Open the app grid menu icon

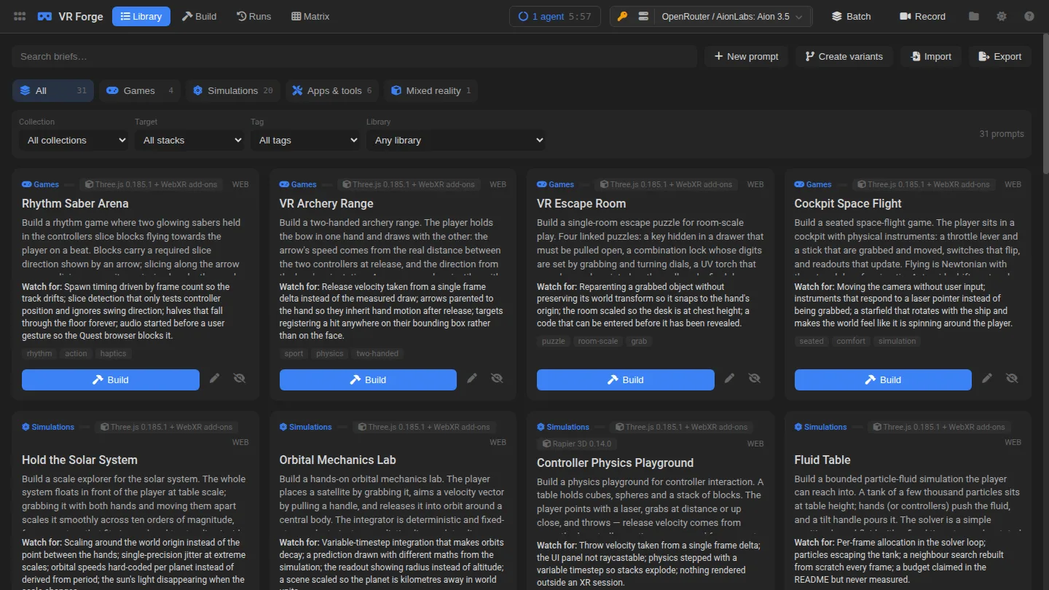20,16
